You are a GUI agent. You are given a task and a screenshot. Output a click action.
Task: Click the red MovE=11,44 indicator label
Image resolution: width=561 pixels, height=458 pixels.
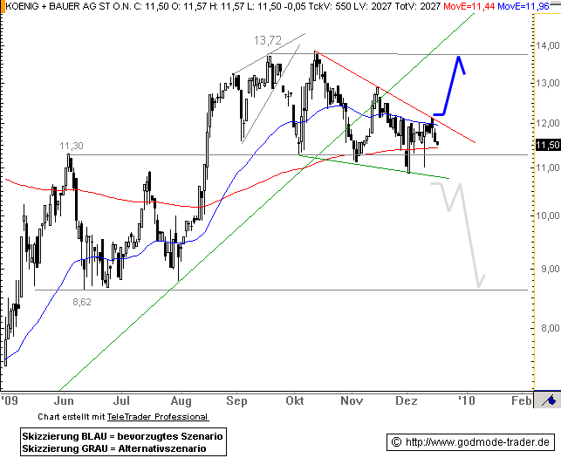(469, 6)
